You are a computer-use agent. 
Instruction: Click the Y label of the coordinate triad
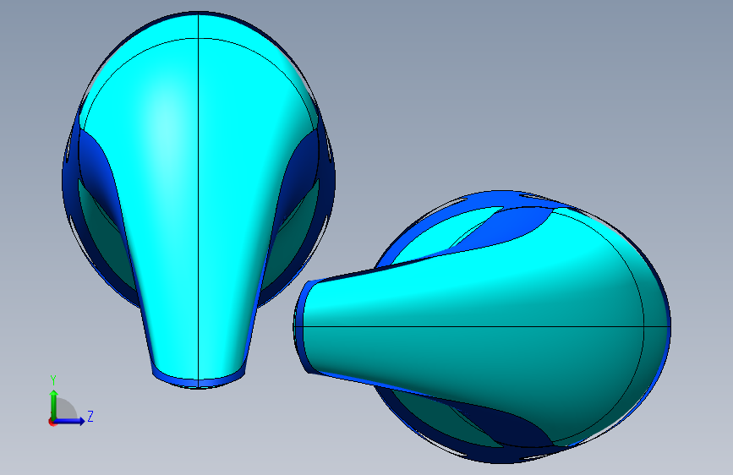click(x=53, y=380)
